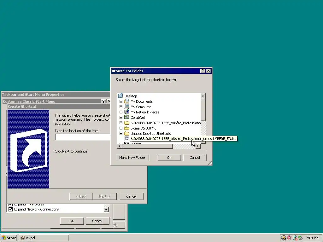
Task: Select CollabNet label in tree
Action: (x=138, y=118)
